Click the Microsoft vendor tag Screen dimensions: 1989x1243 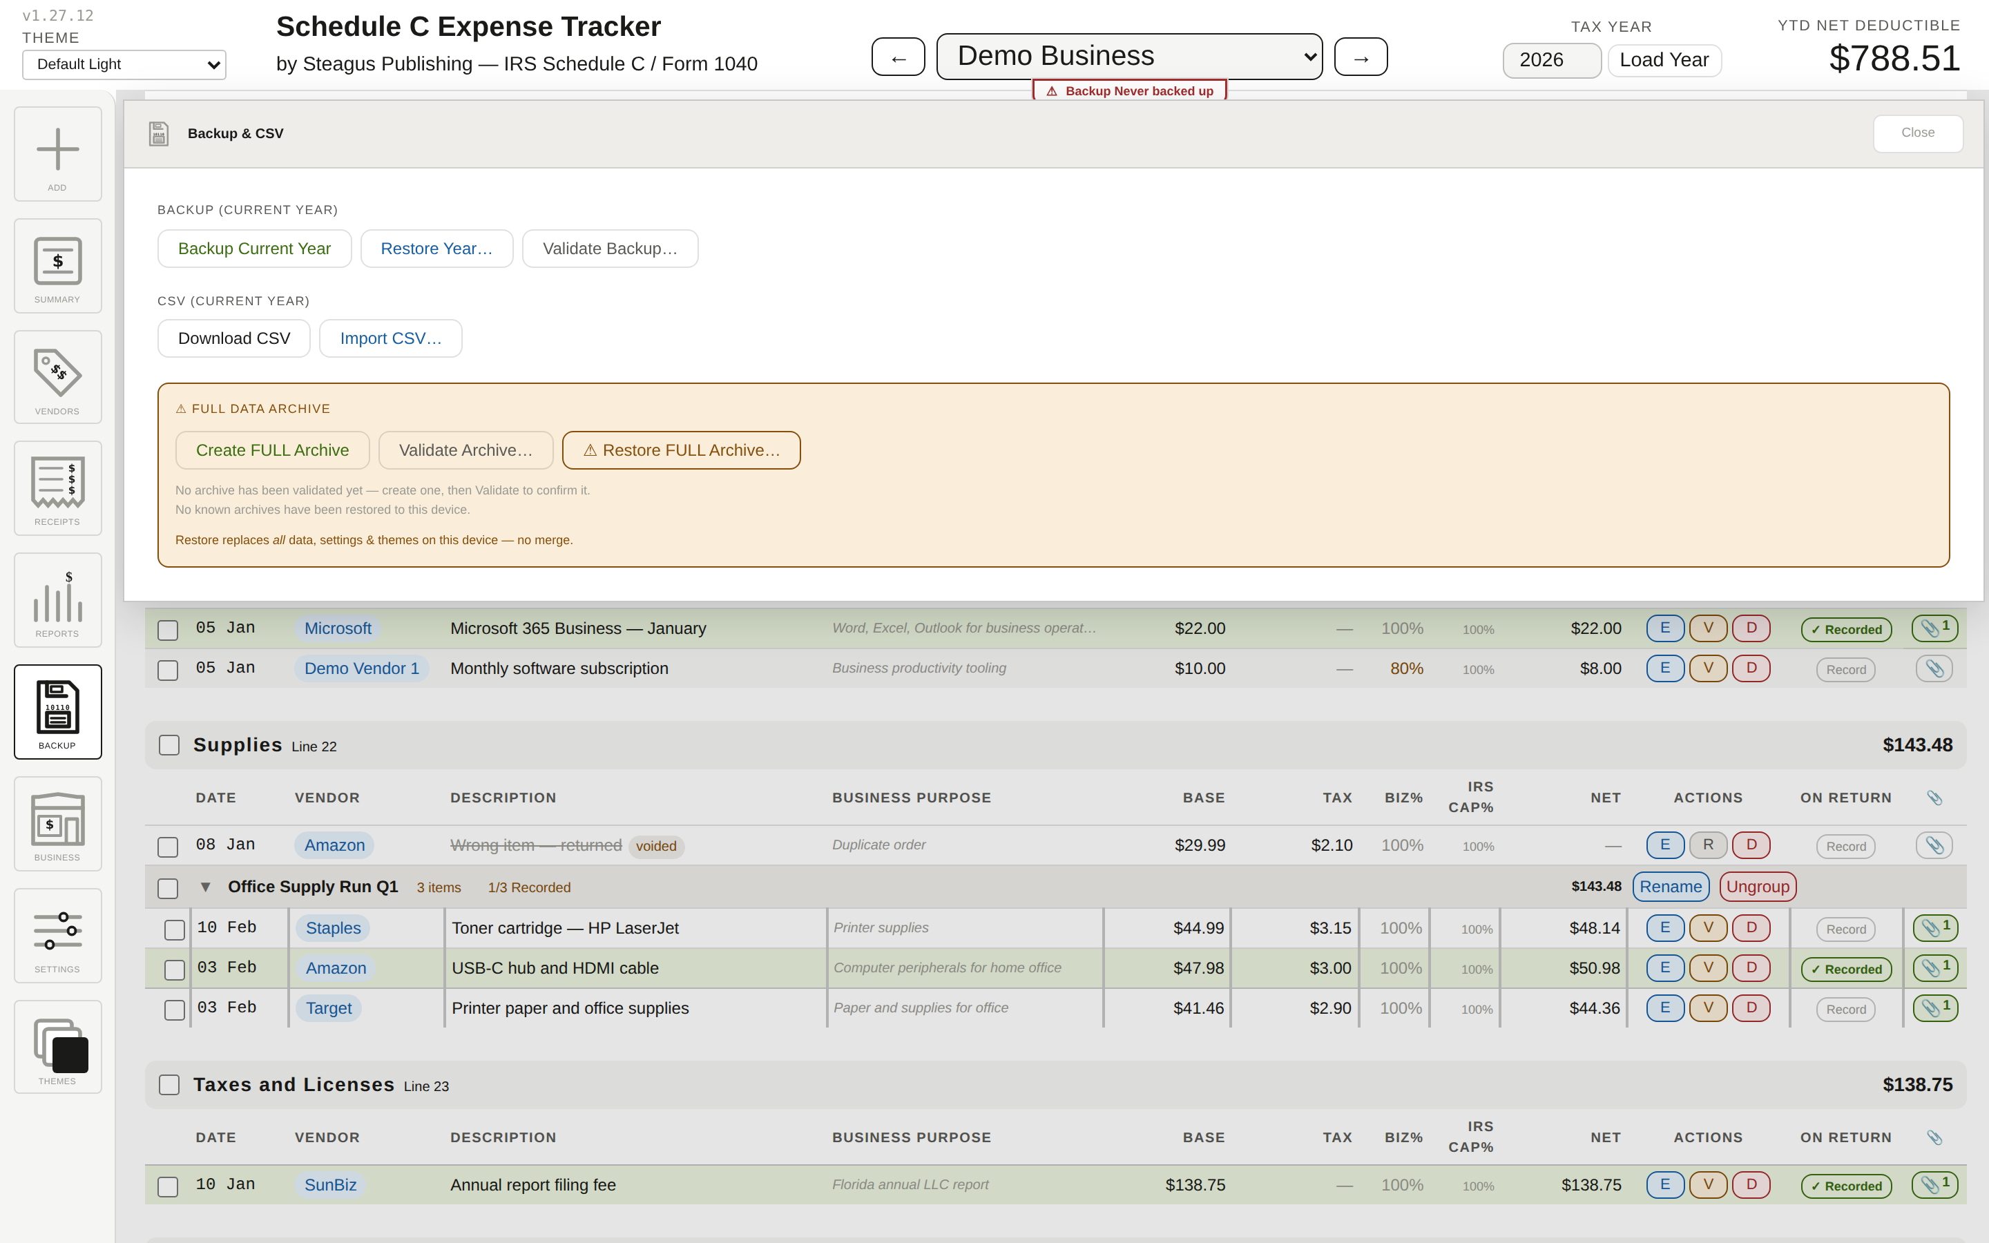pyautogui.click(x=338, y=628)
